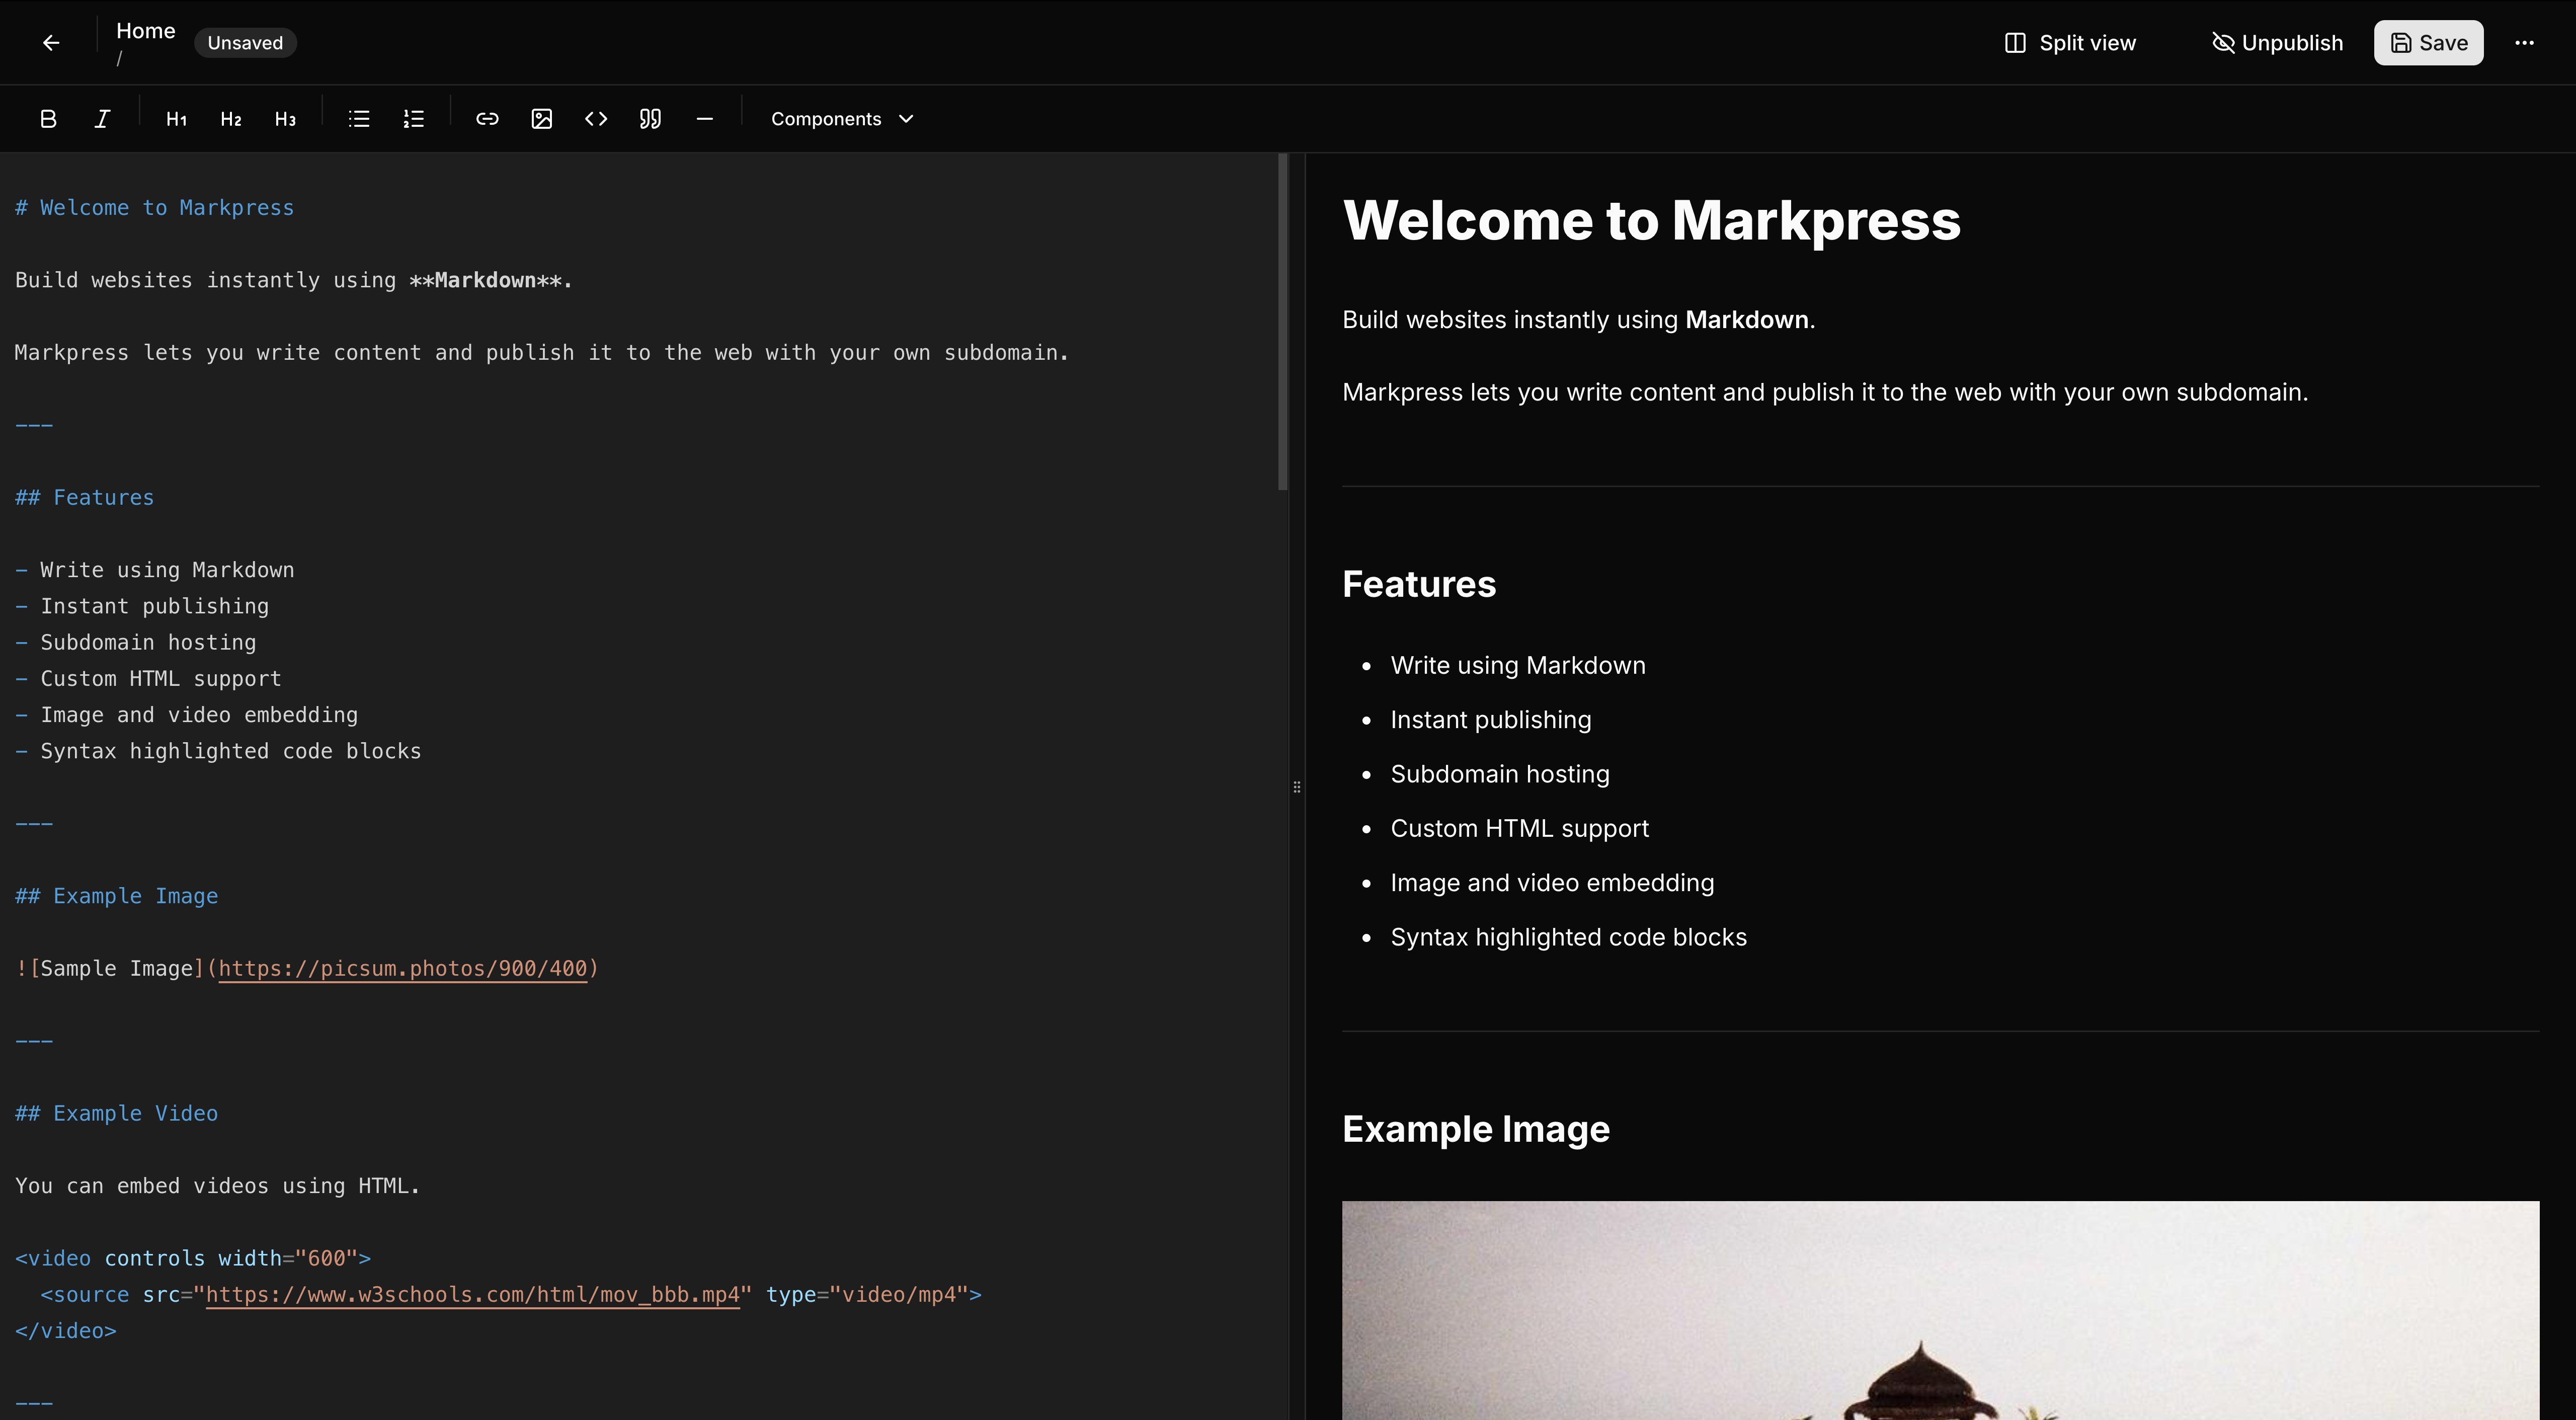This screenshot has height=1420, width=2576.
Task: Create a numbered list
Action: point(412,118)
